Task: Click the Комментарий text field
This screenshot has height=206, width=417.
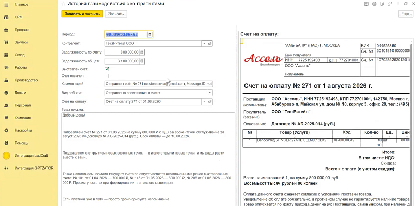Action: (x=158, y=84)
